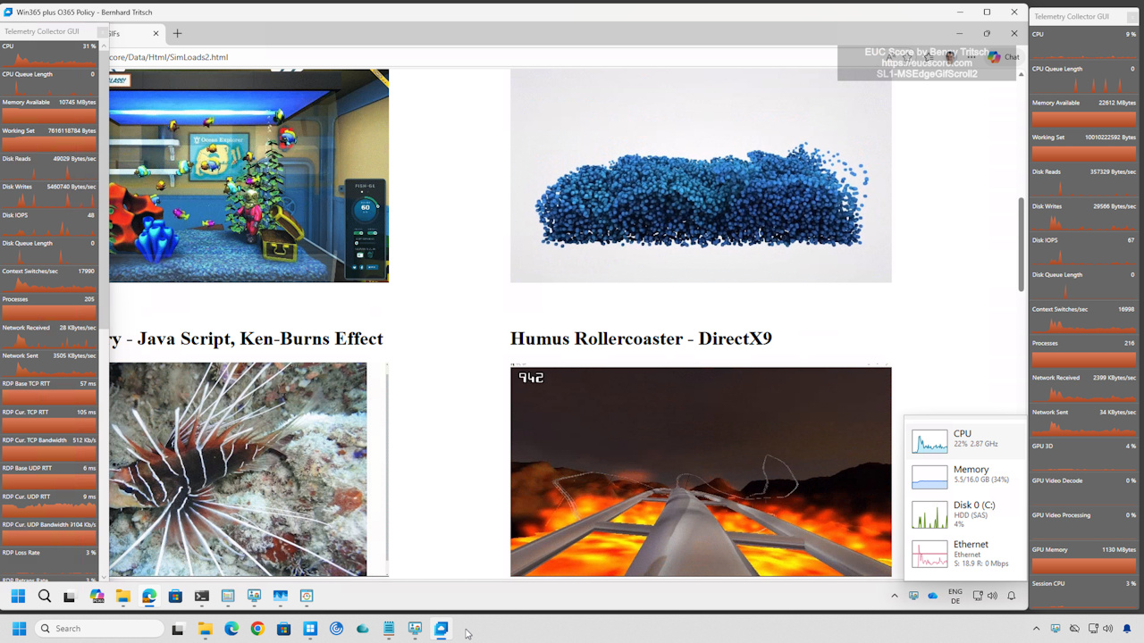This screenshot has height=643, width=1144.
Task: Open Chrome from the outer taskbar
Action: click(x=257, y=629)
